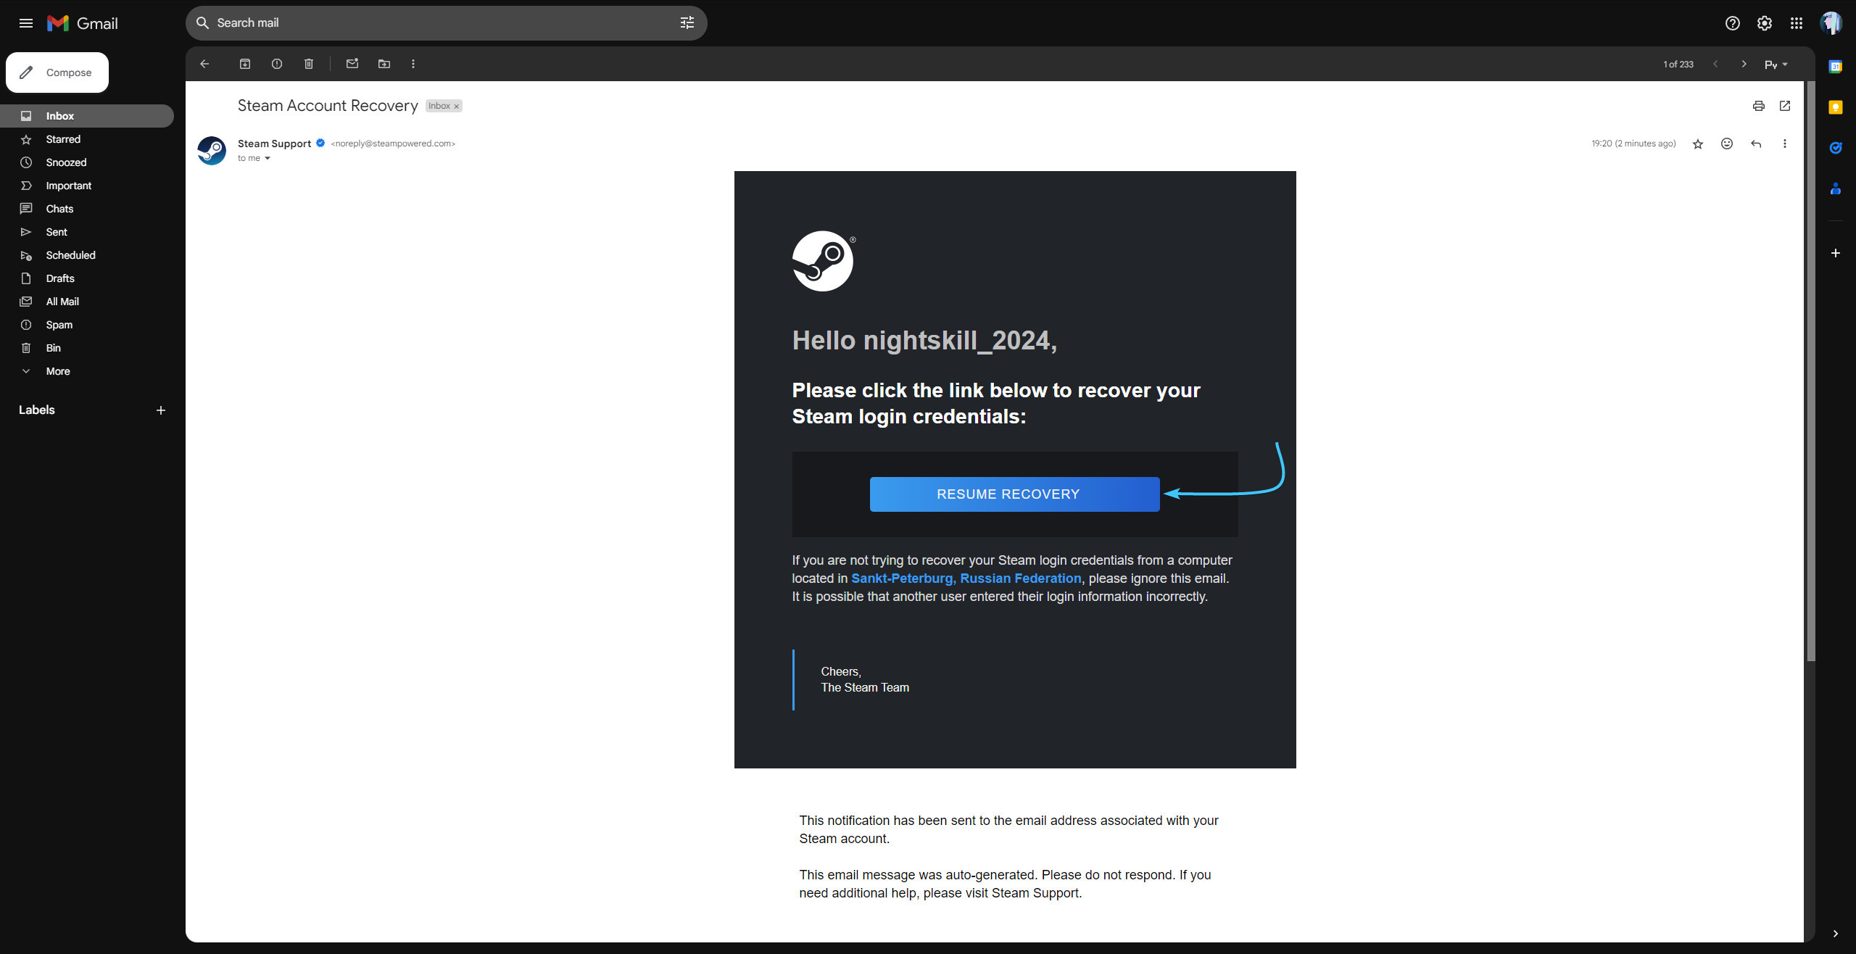Screen dimensions: 1856x954
Task: Add an emoji reaction to the message
Action: 1727,144
